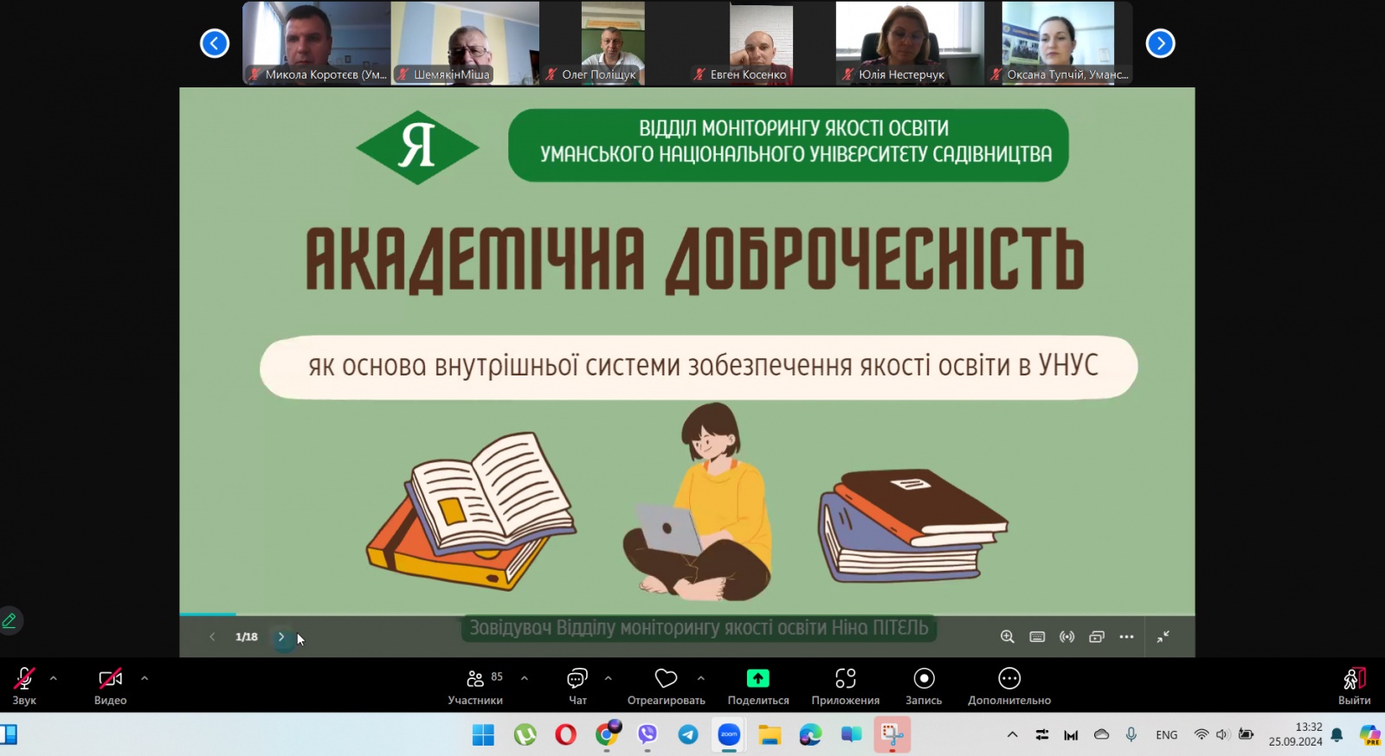Open uTorrent from taskbar
1385x756 pixels.
(525, 735)
